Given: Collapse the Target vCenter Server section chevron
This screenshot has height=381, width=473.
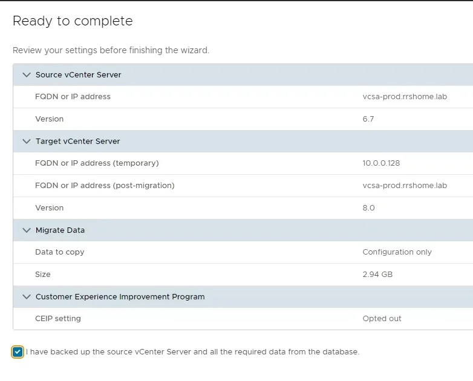Looking at the screenshot, I should (26, 142).
